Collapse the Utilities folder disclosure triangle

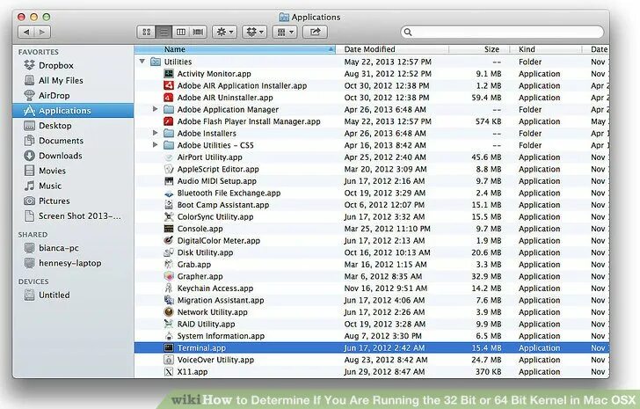tap(142, 62)
